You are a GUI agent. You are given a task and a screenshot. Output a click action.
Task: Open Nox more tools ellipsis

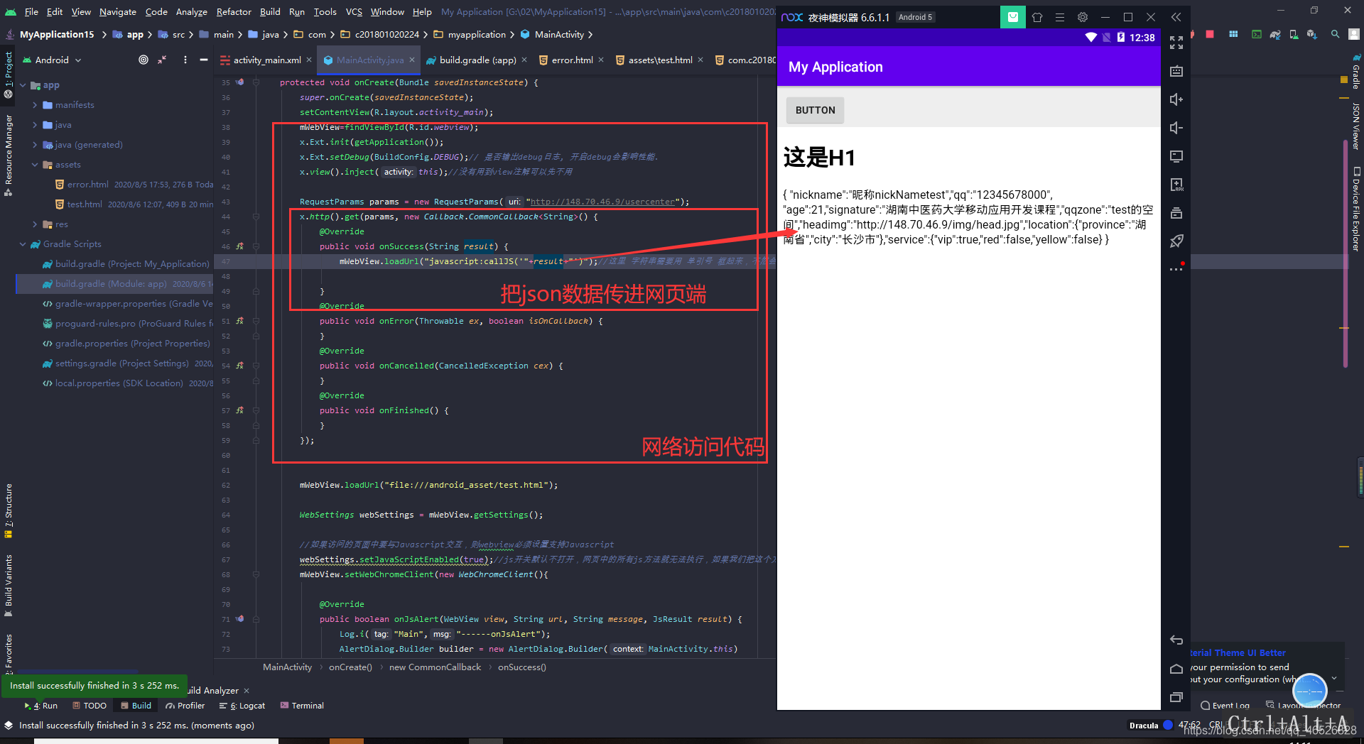tap(1176, 269)
